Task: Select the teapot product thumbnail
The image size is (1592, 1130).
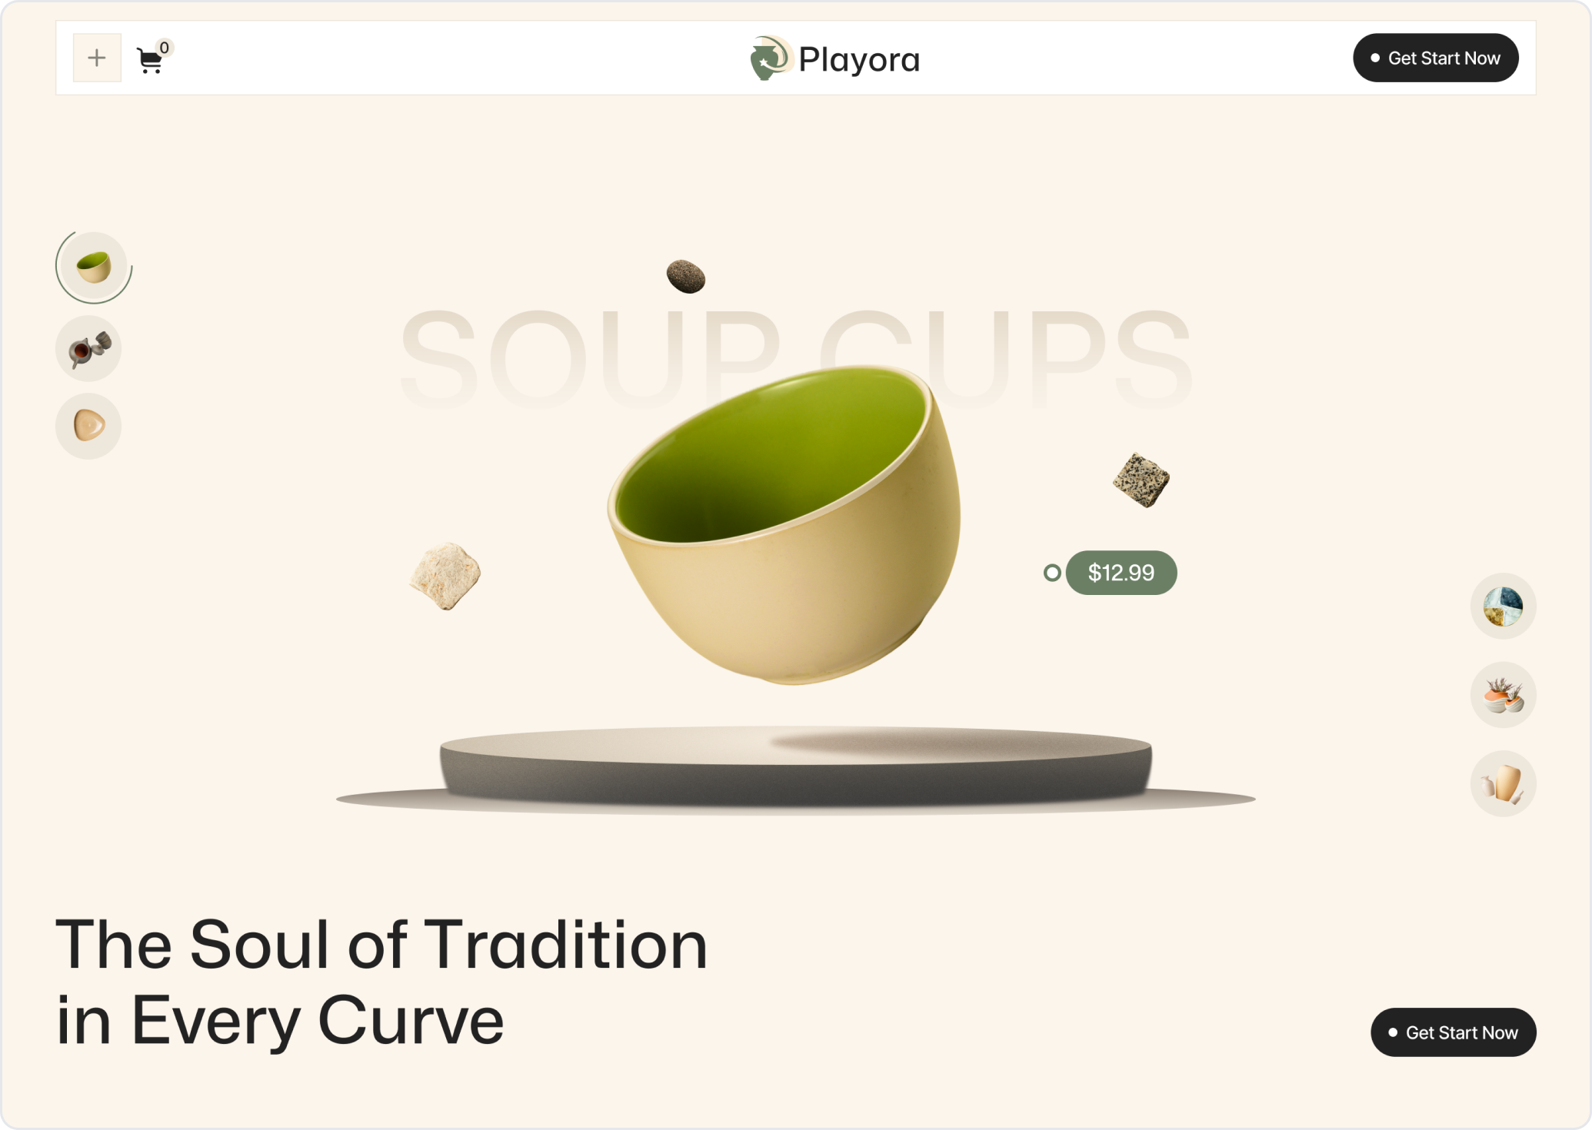Action: (x=88, y=349)
